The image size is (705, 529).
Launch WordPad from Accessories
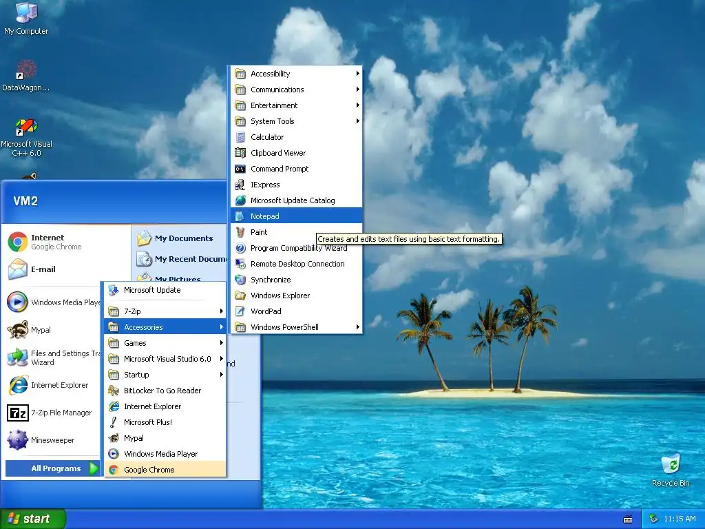click(x=296, y=311)
